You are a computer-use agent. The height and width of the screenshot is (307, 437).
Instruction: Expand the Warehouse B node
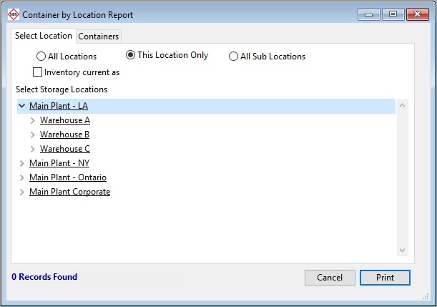click(33, 135)
